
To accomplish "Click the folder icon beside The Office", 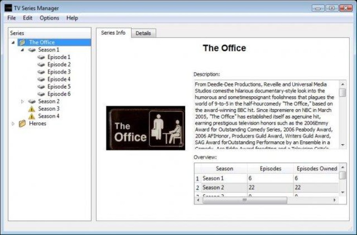I will coord(22,42).
